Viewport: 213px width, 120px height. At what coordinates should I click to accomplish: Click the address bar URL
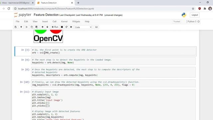(56, 9)
